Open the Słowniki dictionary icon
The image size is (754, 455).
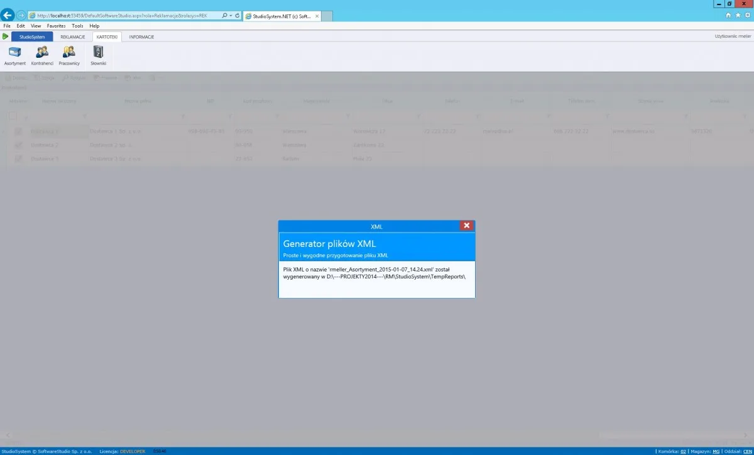[99, 55]
